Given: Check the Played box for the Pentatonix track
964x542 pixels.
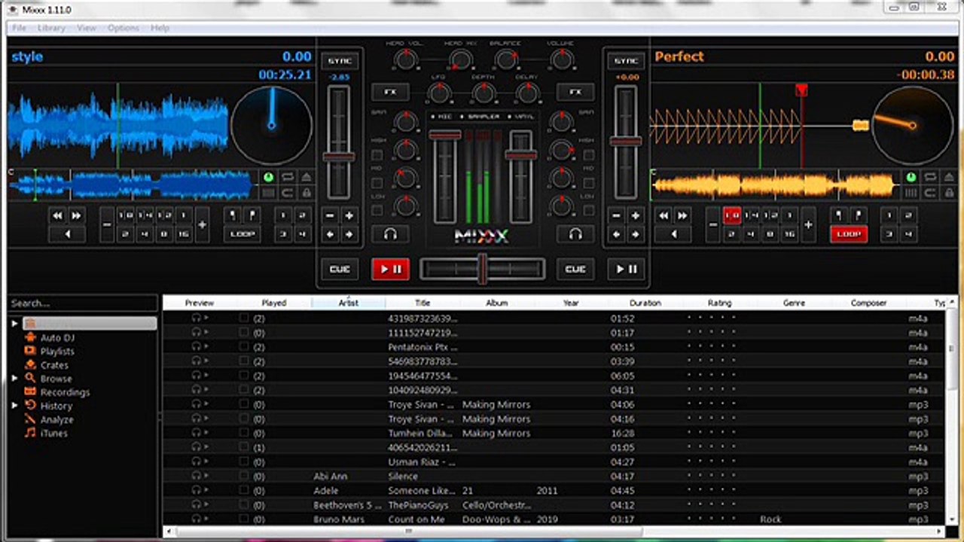Looking at the screenshot, I should [243, 347].
